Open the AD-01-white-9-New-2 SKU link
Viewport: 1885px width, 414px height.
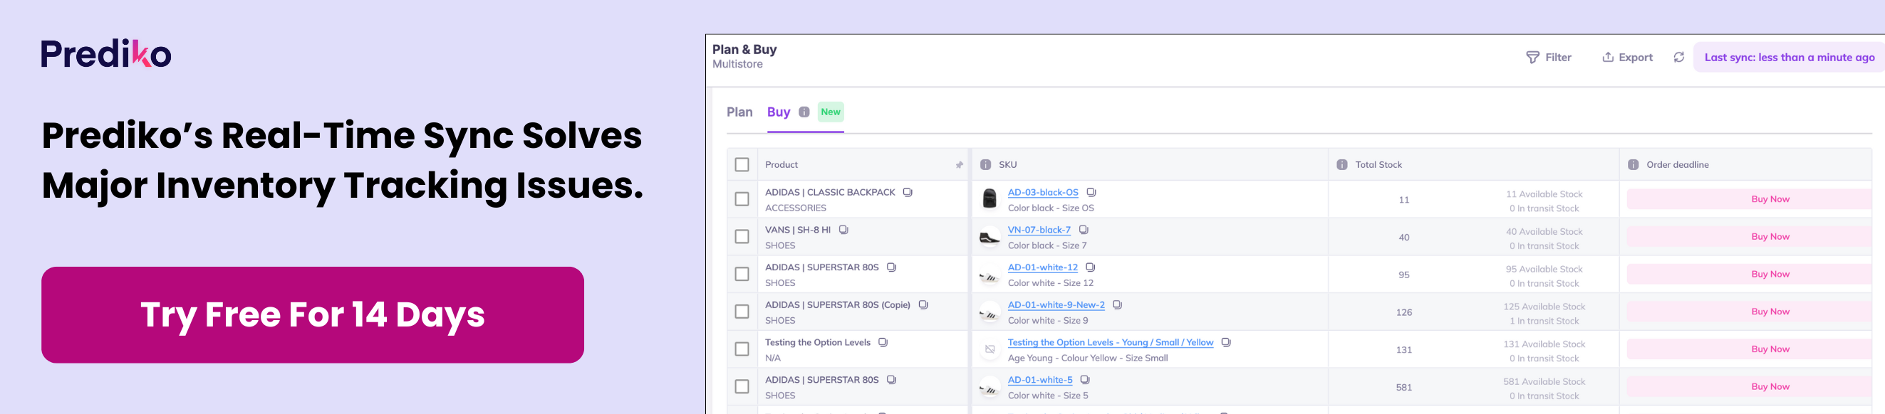pos(1056,304)
